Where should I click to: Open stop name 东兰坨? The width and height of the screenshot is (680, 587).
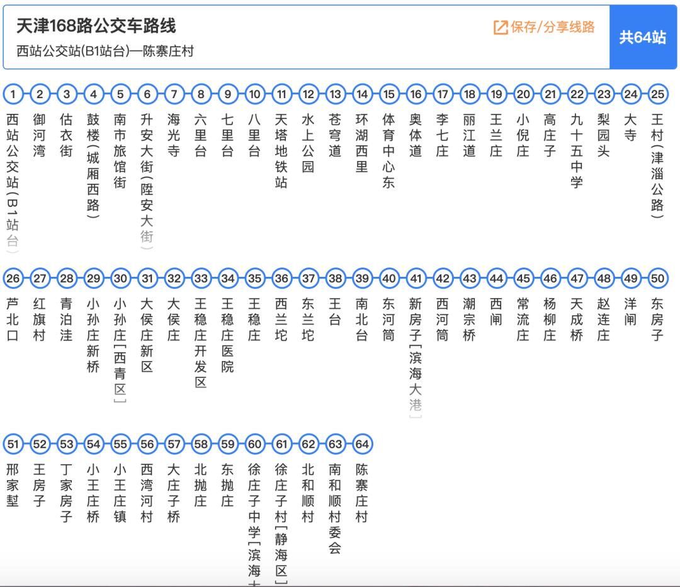click(309, 319)
